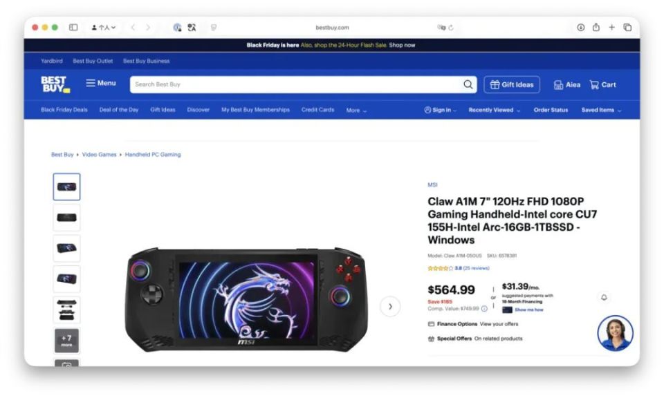
Task: Click the Gift Ideas button
Action: pos(512,84)
